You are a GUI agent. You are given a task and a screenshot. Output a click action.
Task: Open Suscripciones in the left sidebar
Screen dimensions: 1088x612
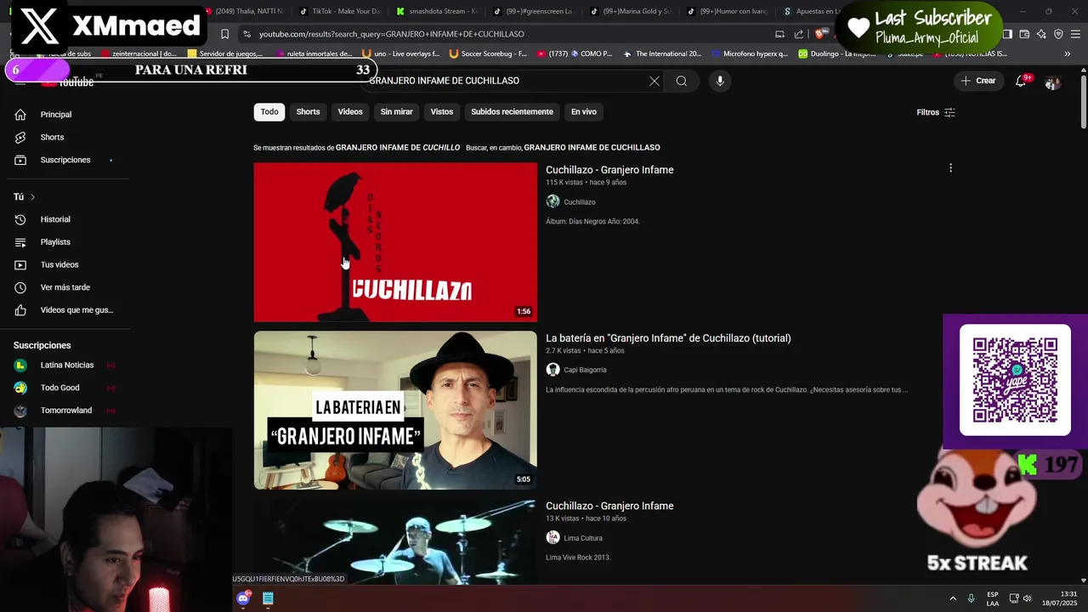[65, 160]
